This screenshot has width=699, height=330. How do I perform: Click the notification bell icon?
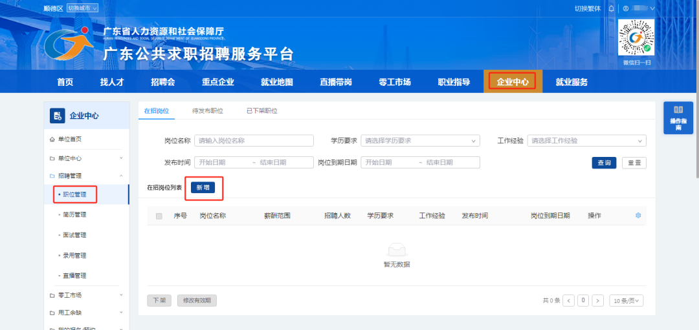tap(611, 8)
